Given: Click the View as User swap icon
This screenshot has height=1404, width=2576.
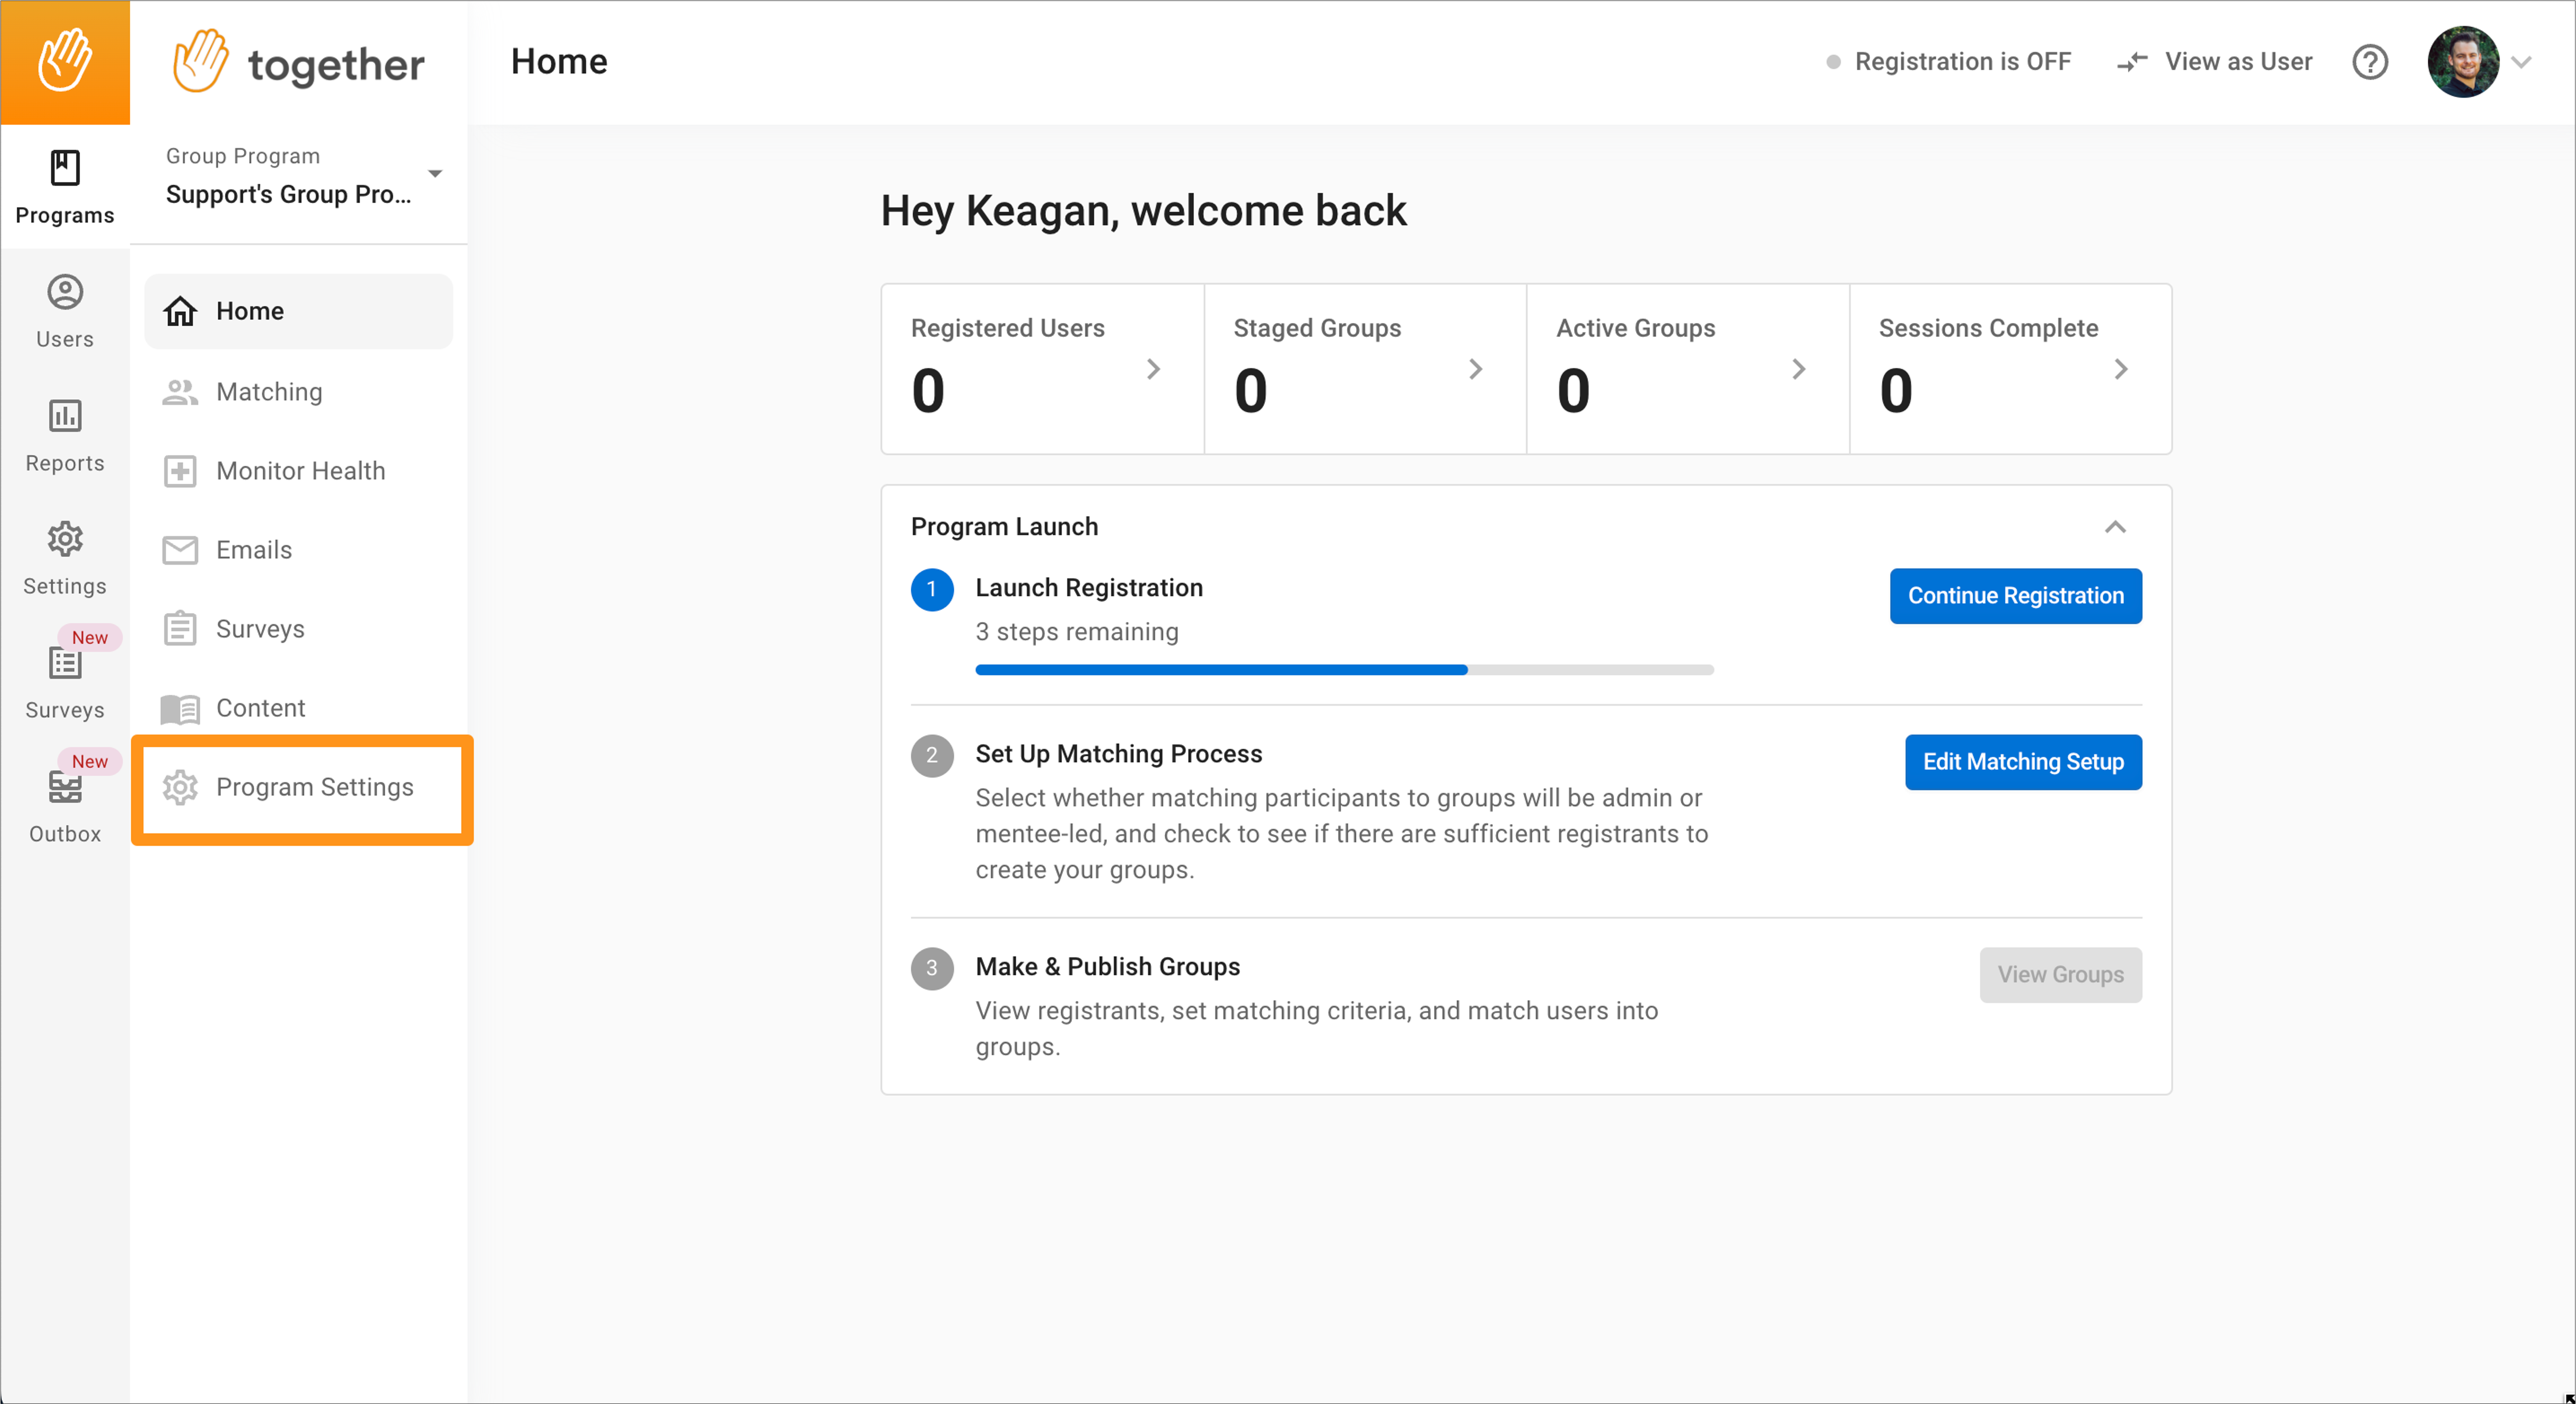Looking at the screenshot, I should click(x=2132, y=62).
